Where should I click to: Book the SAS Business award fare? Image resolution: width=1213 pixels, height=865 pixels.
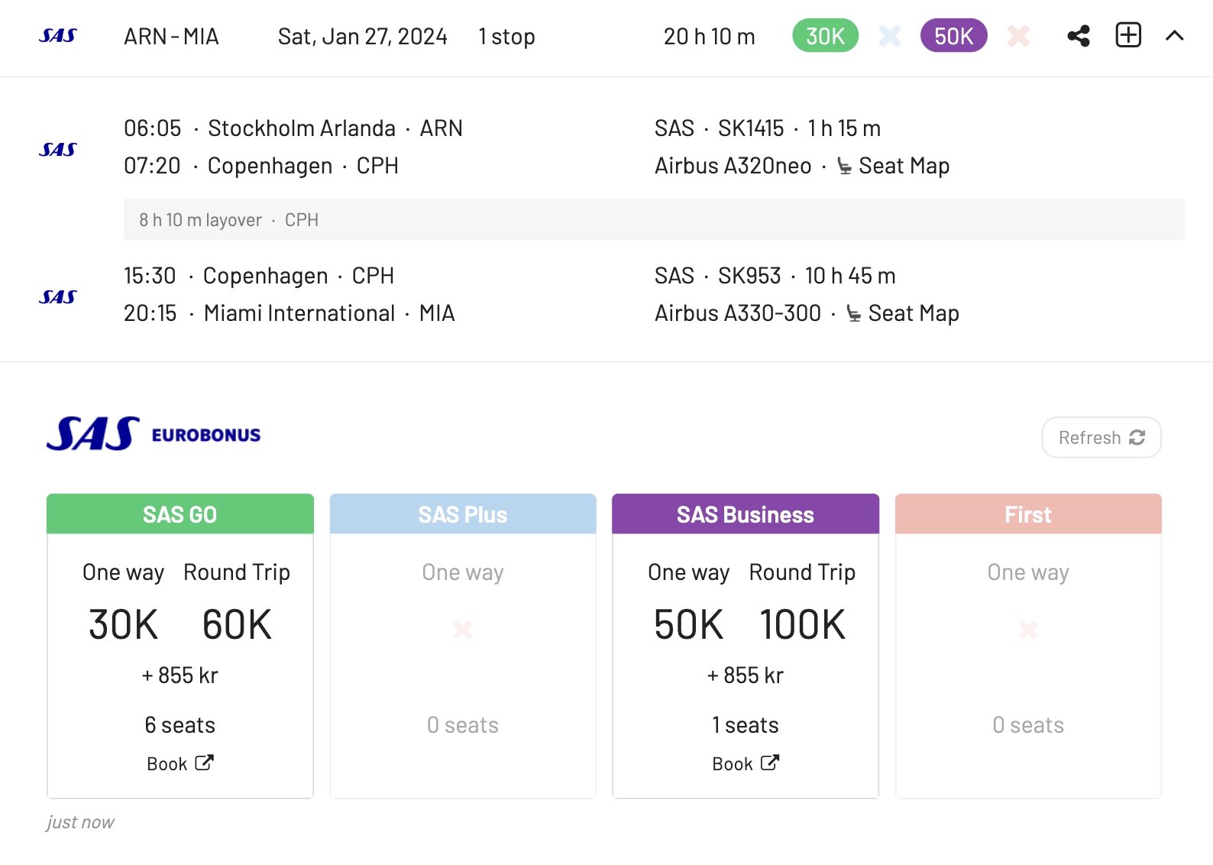tap(746, 763)
